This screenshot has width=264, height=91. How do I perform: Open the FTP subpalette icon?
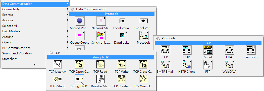[x=208, y=65]
